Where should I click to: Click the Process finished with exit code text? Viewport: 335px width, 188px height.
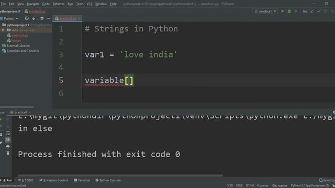99,155
